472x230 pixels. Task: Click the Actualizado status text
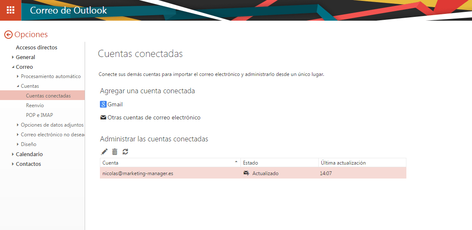[x=265, y=173]
